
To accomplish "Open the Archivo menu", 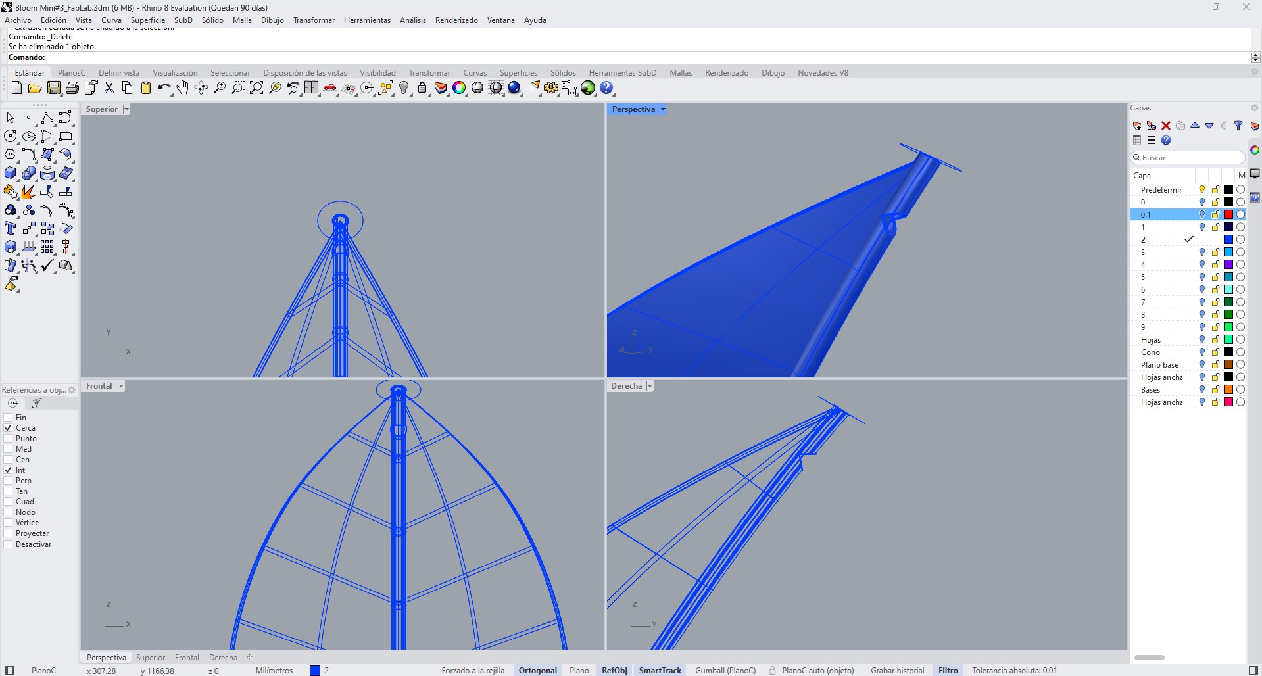I will [18, 20].
